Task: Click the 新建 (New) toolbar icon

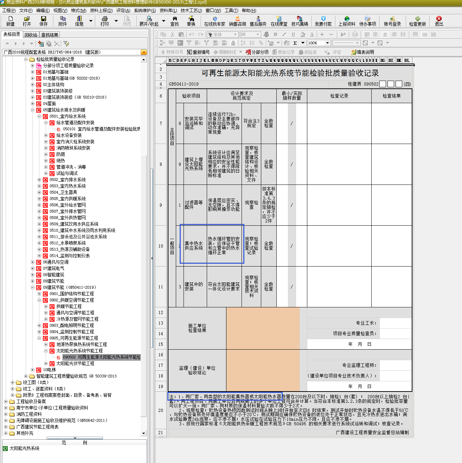Action: coord(10,21)
